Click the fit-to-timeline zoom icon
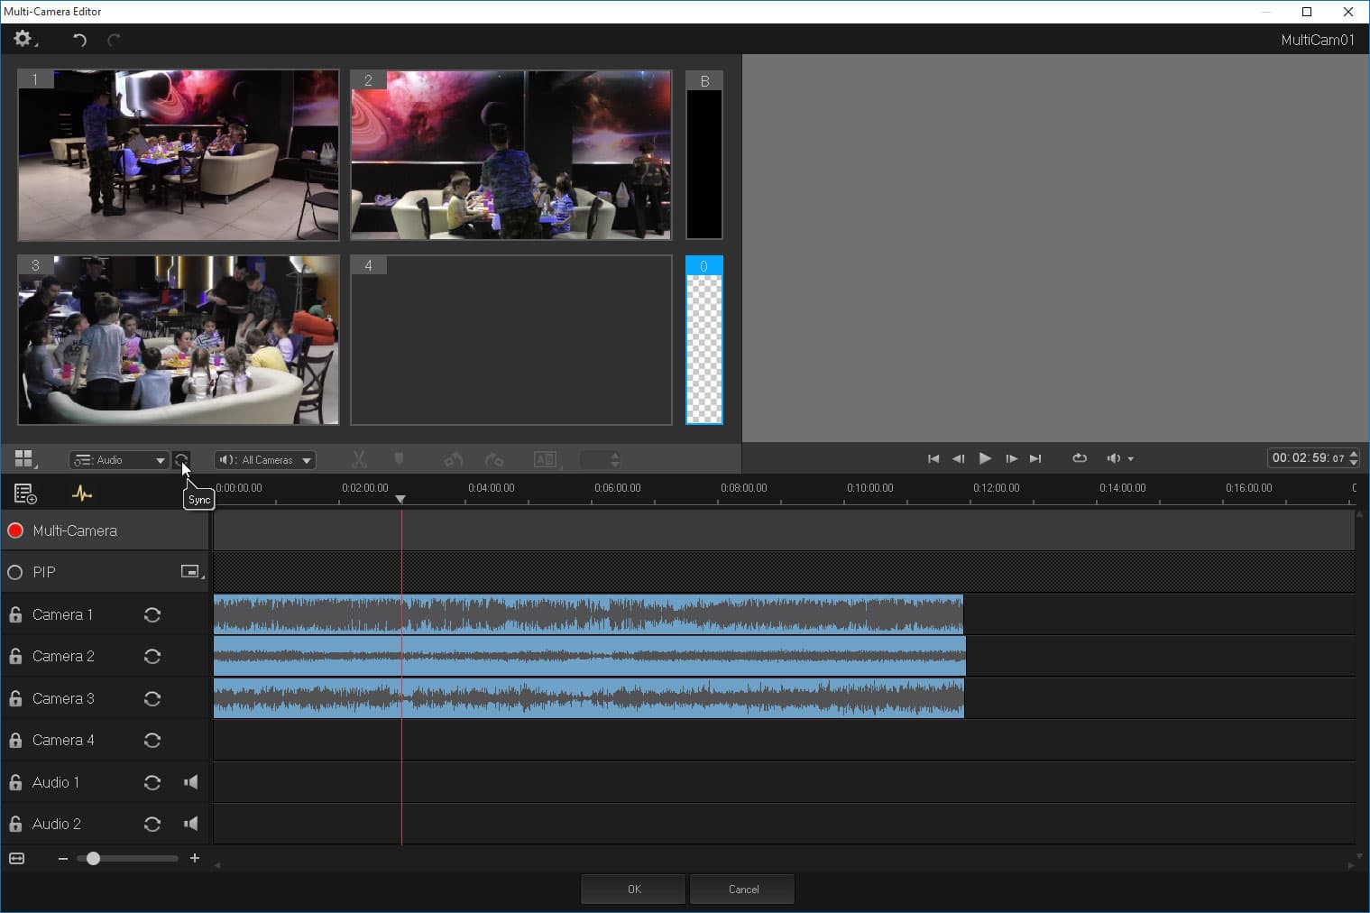 click(17, 858)
